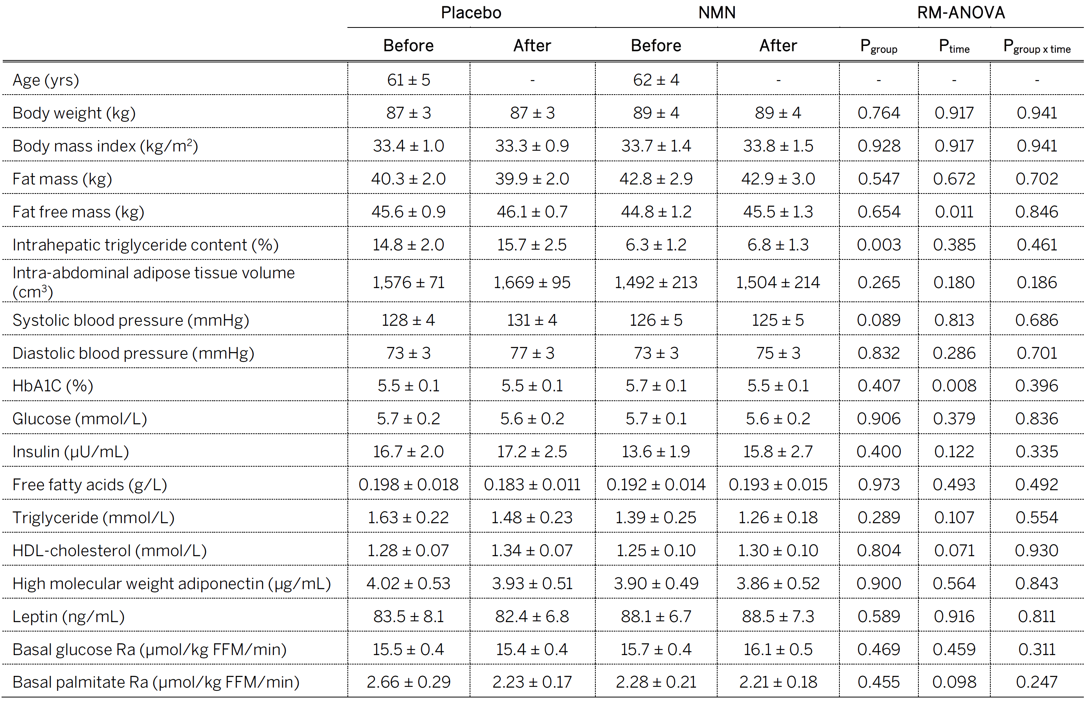Click the NMN group header
This screenshot has height=701, width=1087.
[x=716, y=13]
